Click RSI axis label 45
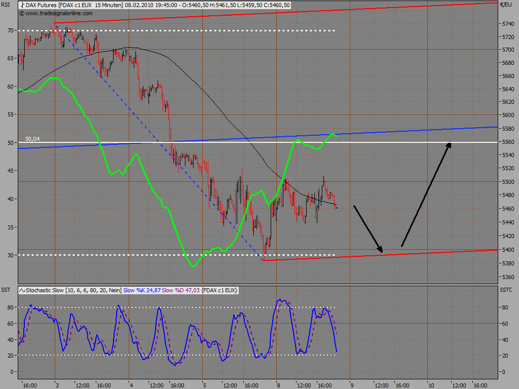Image resolution: width=519 pixels, height=389 pixels. point(11,171)
